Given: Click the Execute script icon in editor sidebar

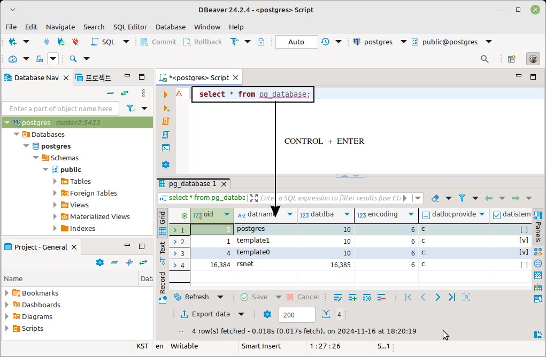Looking at the screenshot, I should (x=166, y=121).
